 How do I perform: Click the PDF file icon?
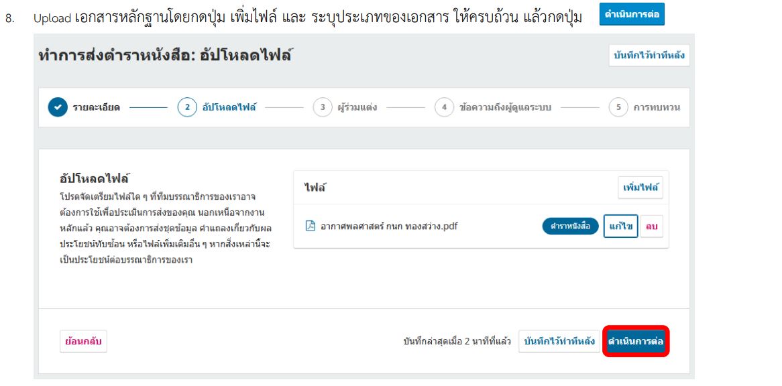point(311,226)
